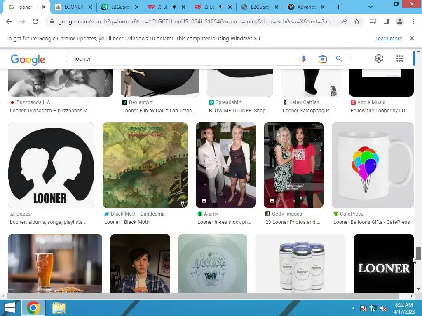
Task: Open 'Looner: albums, songs, playlists' link
Action: pos(49,222)
